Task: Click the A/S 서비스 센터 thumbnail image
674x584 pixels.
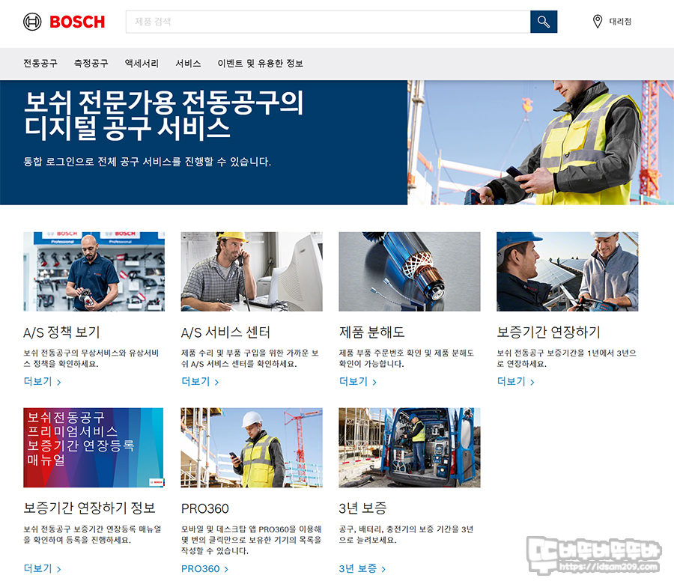Action: click(x=252, y=272)
